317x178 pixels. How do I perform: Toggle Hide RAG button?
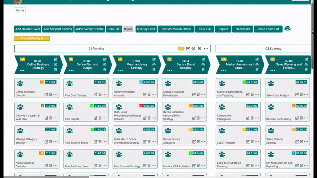point(114,29)
